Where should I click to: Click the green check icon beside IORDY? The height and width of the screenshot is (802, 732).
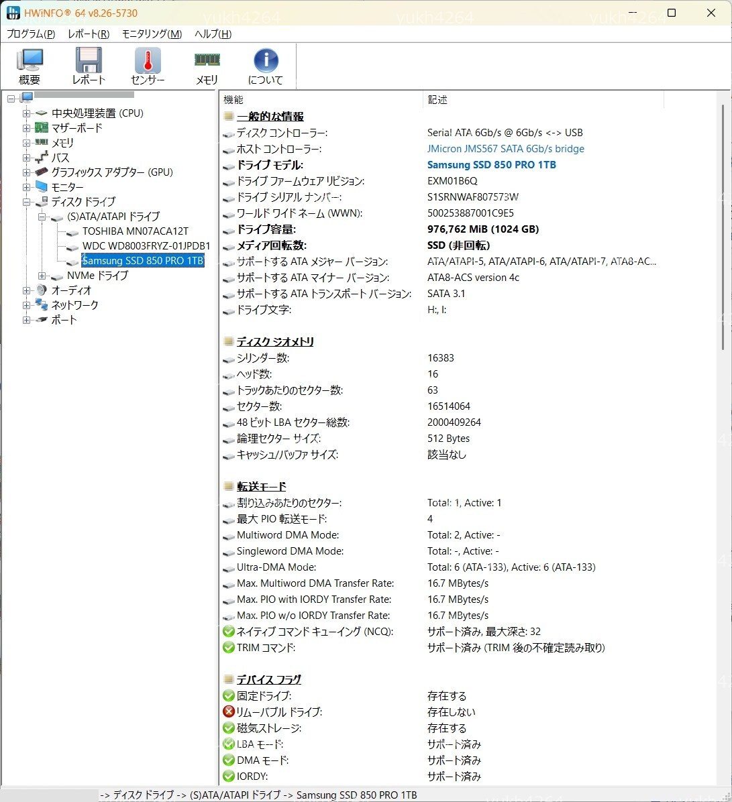(229, 776)
